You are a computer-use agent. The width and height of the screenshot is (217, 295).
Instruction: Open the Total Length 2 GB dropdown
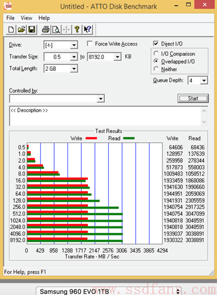(x=74, y=69)
